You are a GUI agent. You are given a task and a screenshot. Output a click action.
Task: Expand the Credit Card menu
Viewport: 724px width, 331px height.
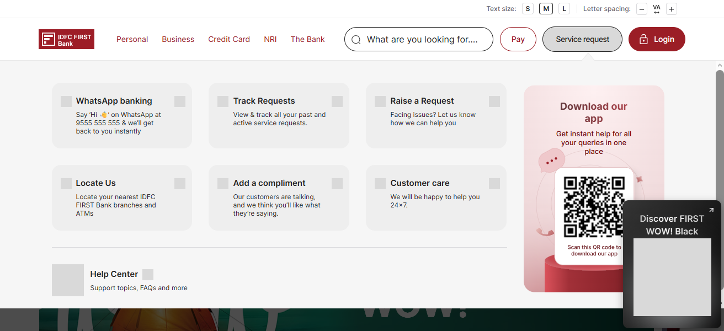coord(229,39)
